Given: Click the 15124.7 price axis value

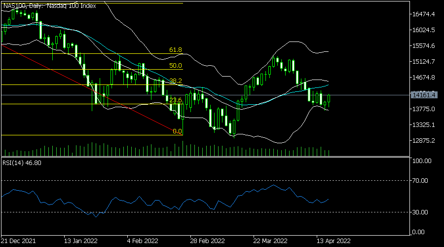Looking at the screenshot, I should click(x=423, y=62).
